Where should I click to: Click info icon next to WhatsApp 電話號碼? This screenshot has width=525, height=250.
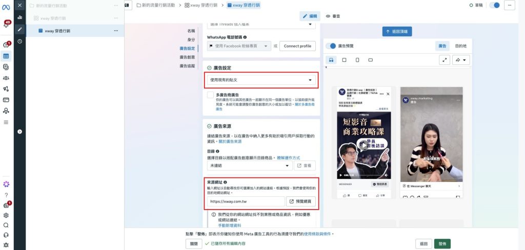[x=245, y=37]
